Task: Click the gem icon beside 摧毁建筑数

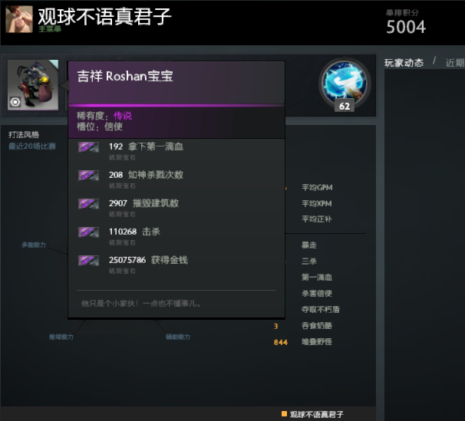Action: [x=88, y=204]
